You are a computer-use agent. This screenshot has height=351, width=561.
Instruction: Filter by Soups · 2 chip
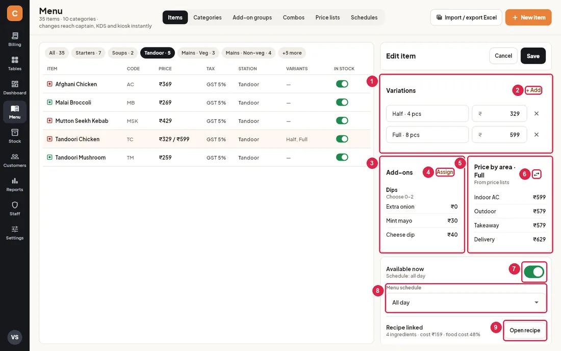coord(123,53)
